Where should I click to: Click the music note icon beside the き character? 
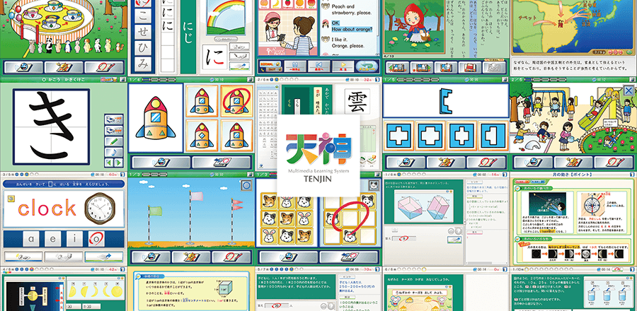(x=114, y=152)
